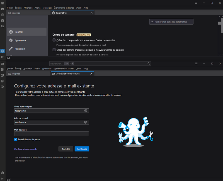Click info icon in 'Votre nom complet' field
The image size is (223, 181).
pyautogui.click(x=86, y=111)
